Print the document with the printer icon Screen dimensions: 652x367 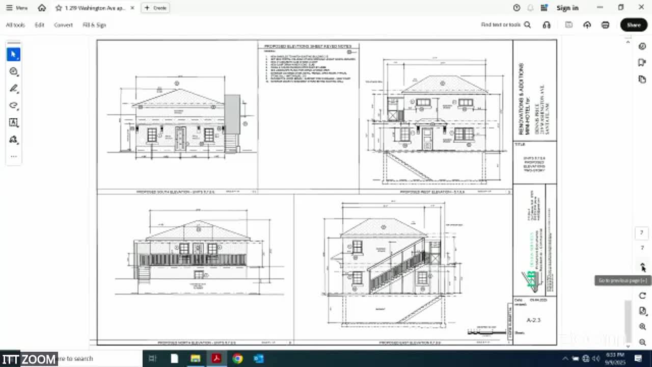605,25
